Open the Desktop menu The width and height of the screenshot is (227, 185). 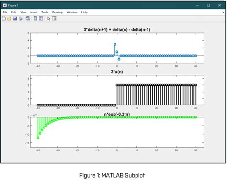(57, 12)
